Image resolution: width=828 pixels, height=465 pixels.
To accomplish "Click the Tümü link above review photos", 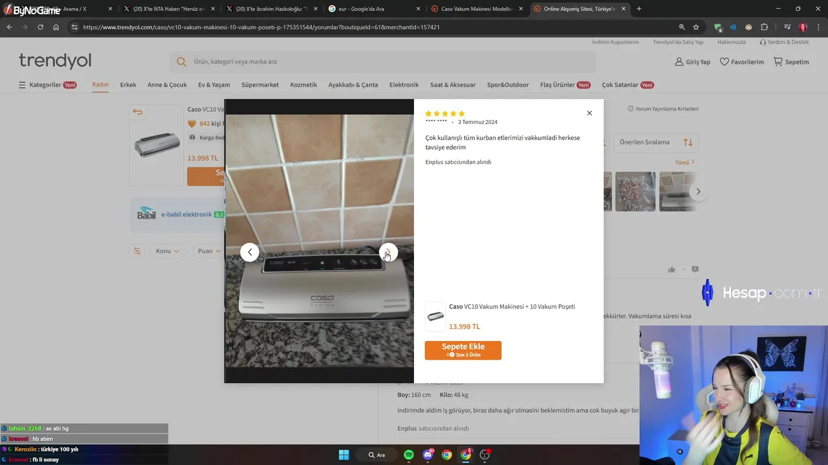I will [684, 162].
